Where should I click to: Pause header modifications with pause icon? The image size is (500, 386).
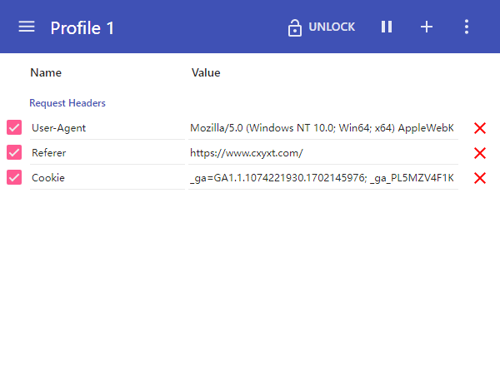(x=387, y=27)
